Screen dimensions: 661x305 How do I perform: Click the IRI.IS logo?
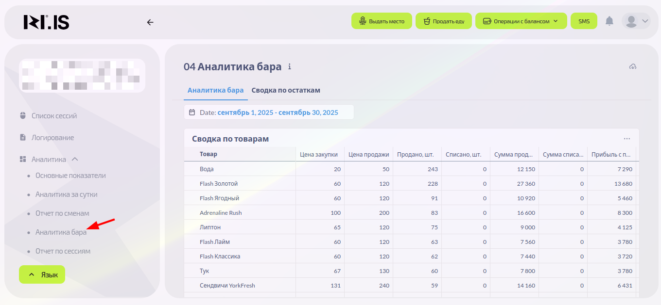point(47,22)
